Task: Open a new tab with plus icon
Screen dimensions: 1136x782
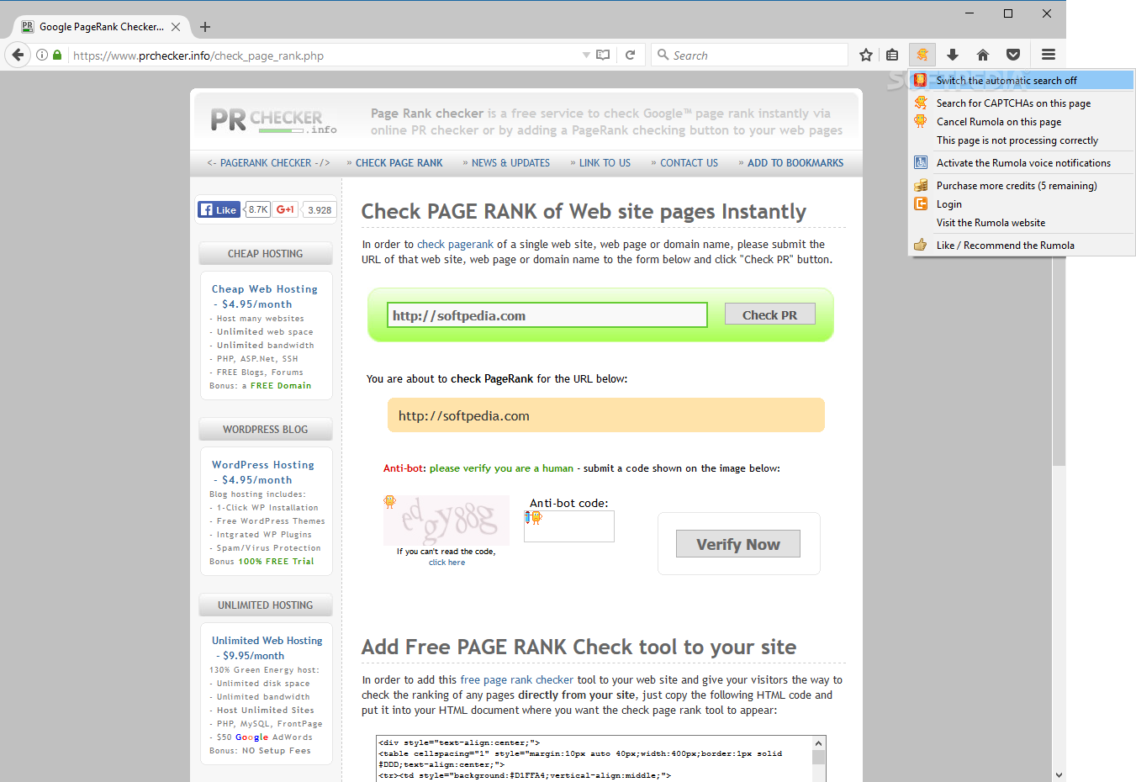Action: coord(205,27)
